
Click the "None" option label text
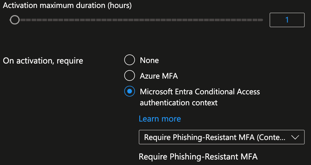pos(149,60)
